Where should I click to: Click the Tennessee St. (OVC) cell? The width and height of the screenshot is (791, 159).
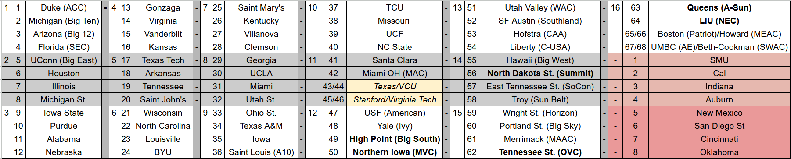coord(540,152)
